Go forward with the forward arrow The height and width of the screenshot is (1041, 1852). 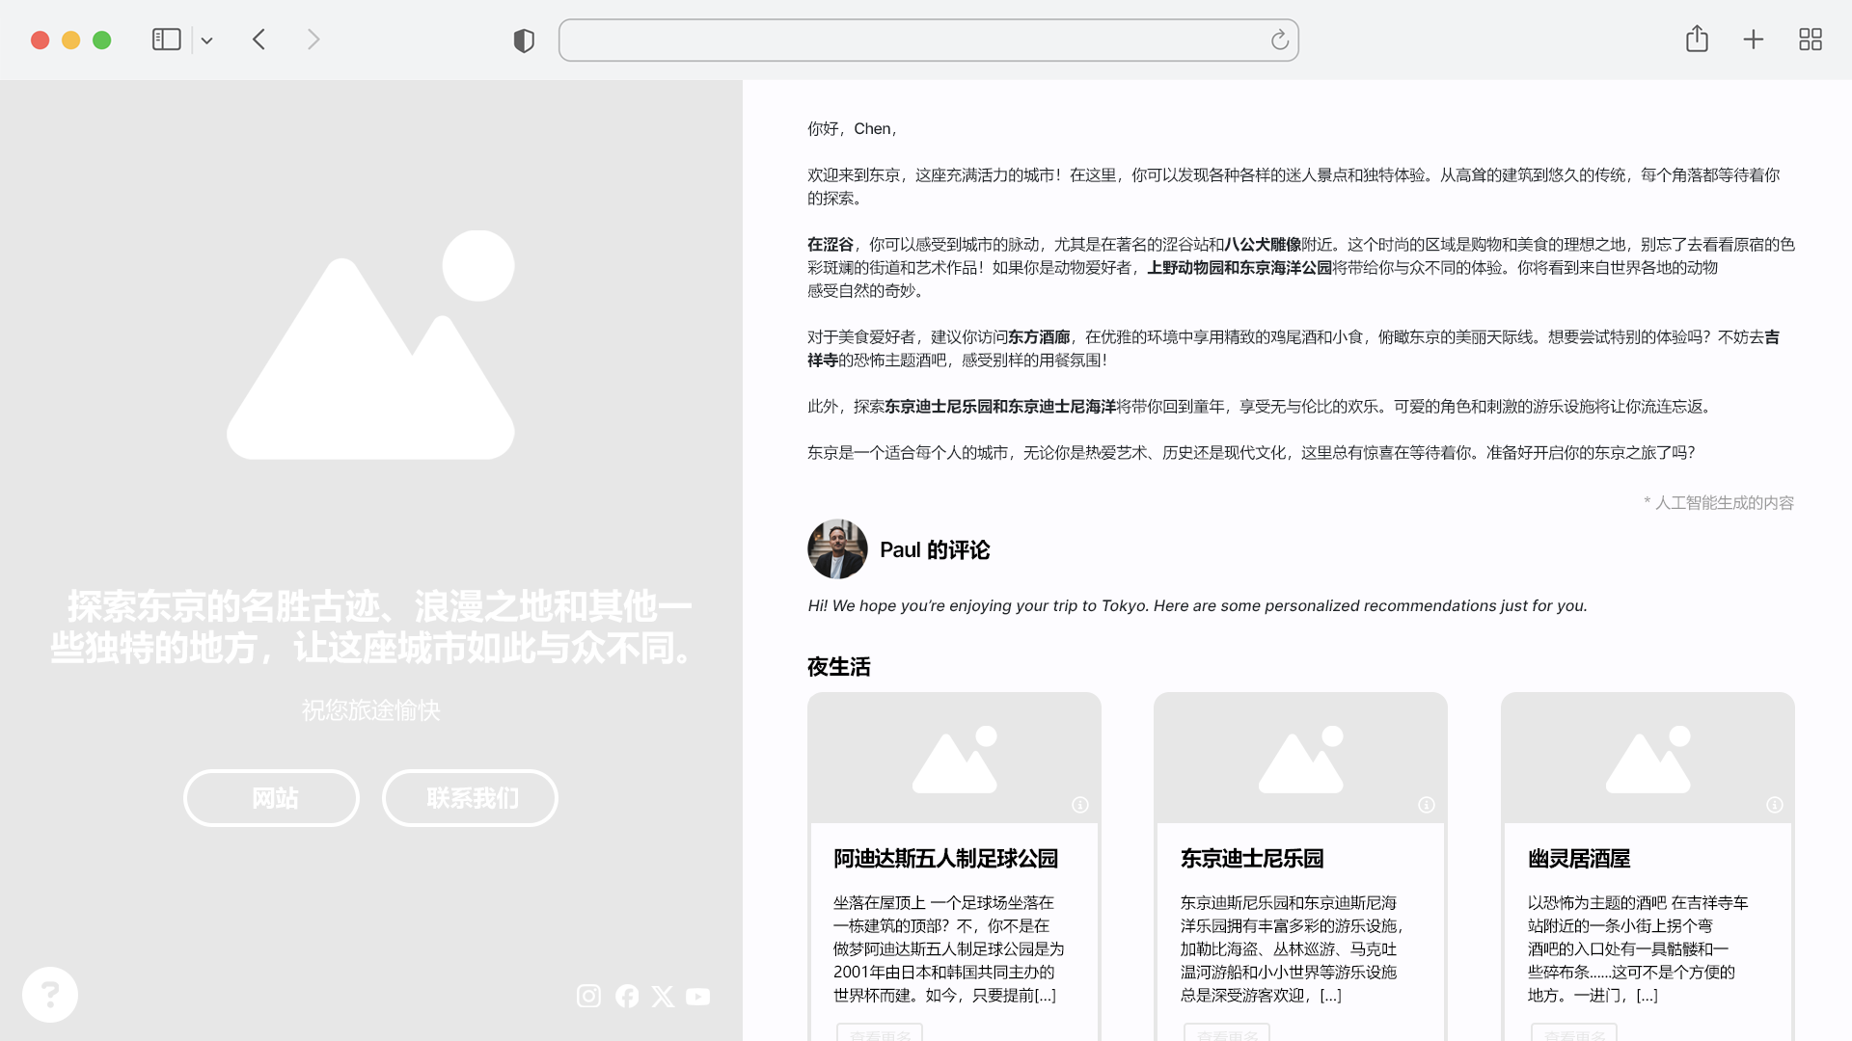click(x=313, y=40)
